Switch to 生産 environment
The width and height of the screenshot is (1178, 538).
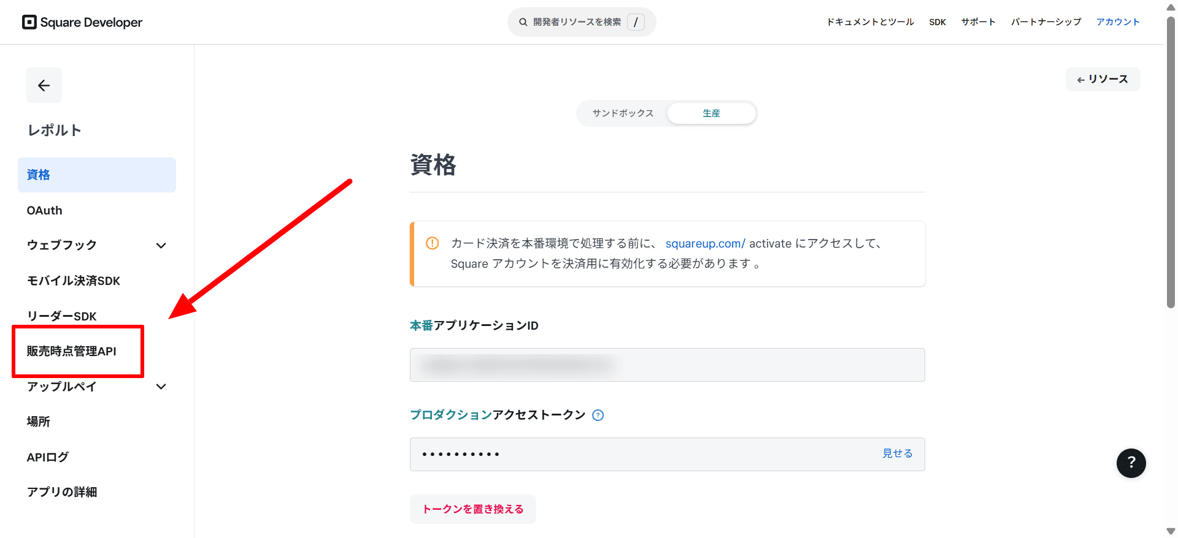(x=712, y=113)
